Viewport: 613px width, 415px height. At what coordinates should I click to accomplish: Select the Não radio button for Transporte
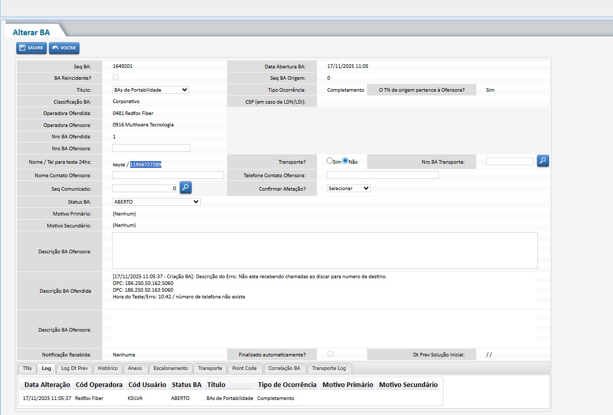point(345,161)
